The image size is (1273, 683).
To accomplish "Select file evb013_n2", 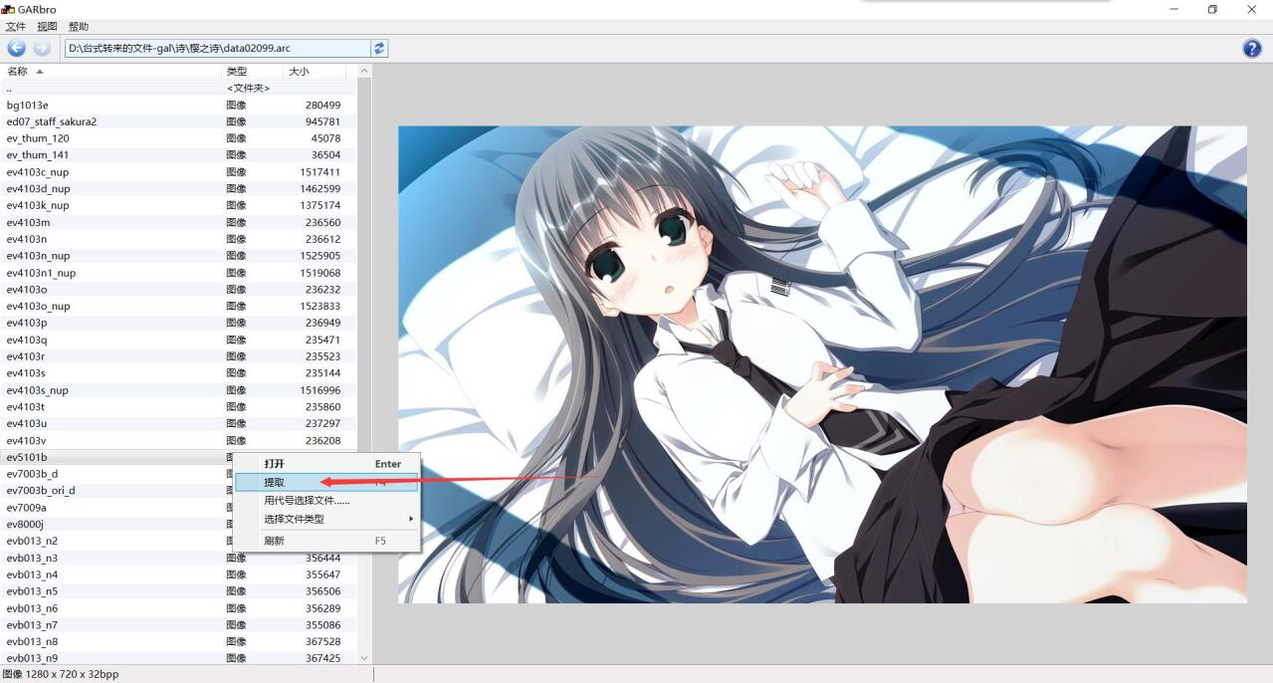I will pyautogui.click(x=117, y=541).
